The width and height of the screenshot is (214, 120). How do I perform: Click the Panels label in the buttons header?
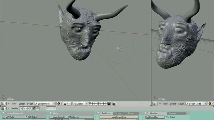tap(15, 108)
